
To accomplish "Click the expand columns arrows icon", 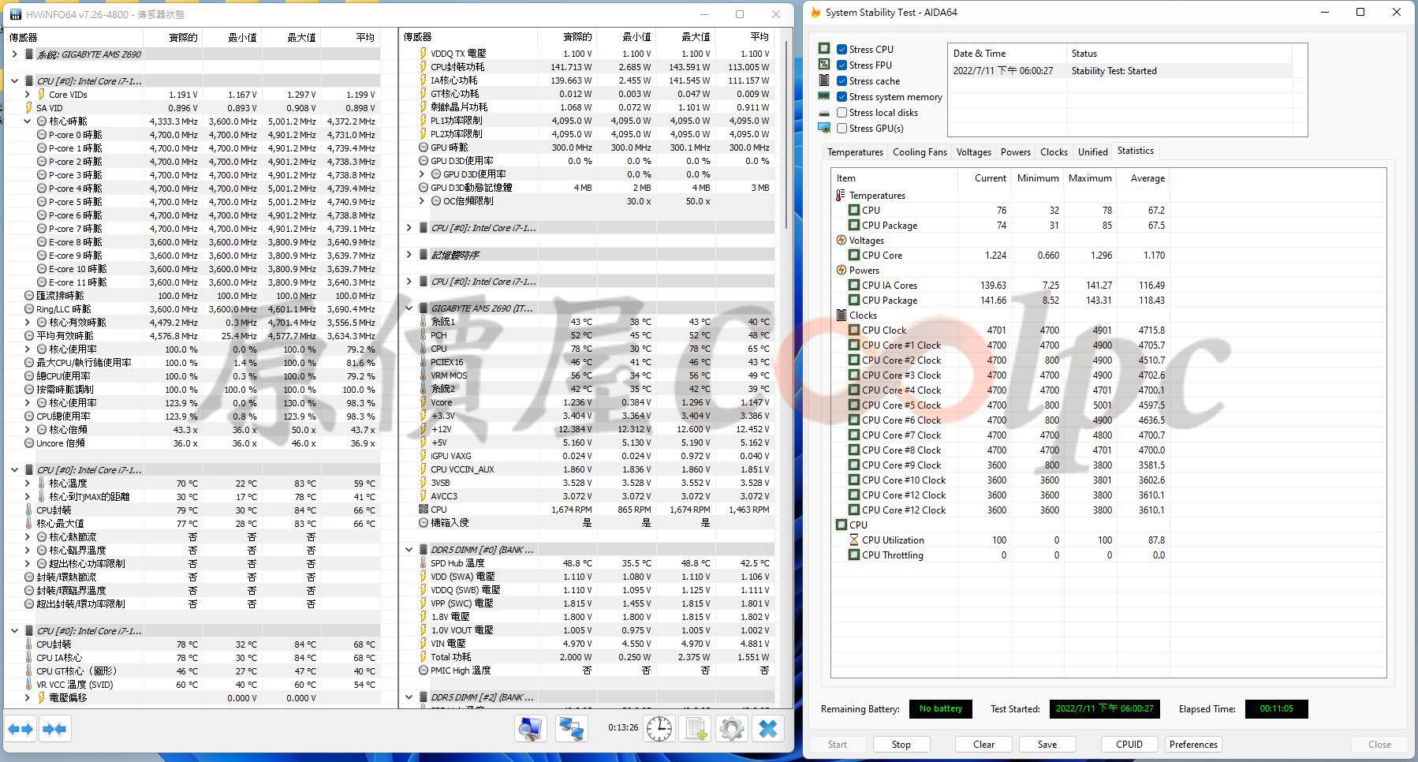I will 21,729.
